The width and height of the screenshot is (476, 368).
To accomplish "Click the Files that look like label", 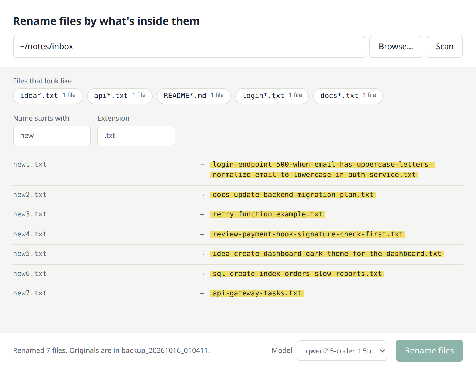I will click(42, 81).
